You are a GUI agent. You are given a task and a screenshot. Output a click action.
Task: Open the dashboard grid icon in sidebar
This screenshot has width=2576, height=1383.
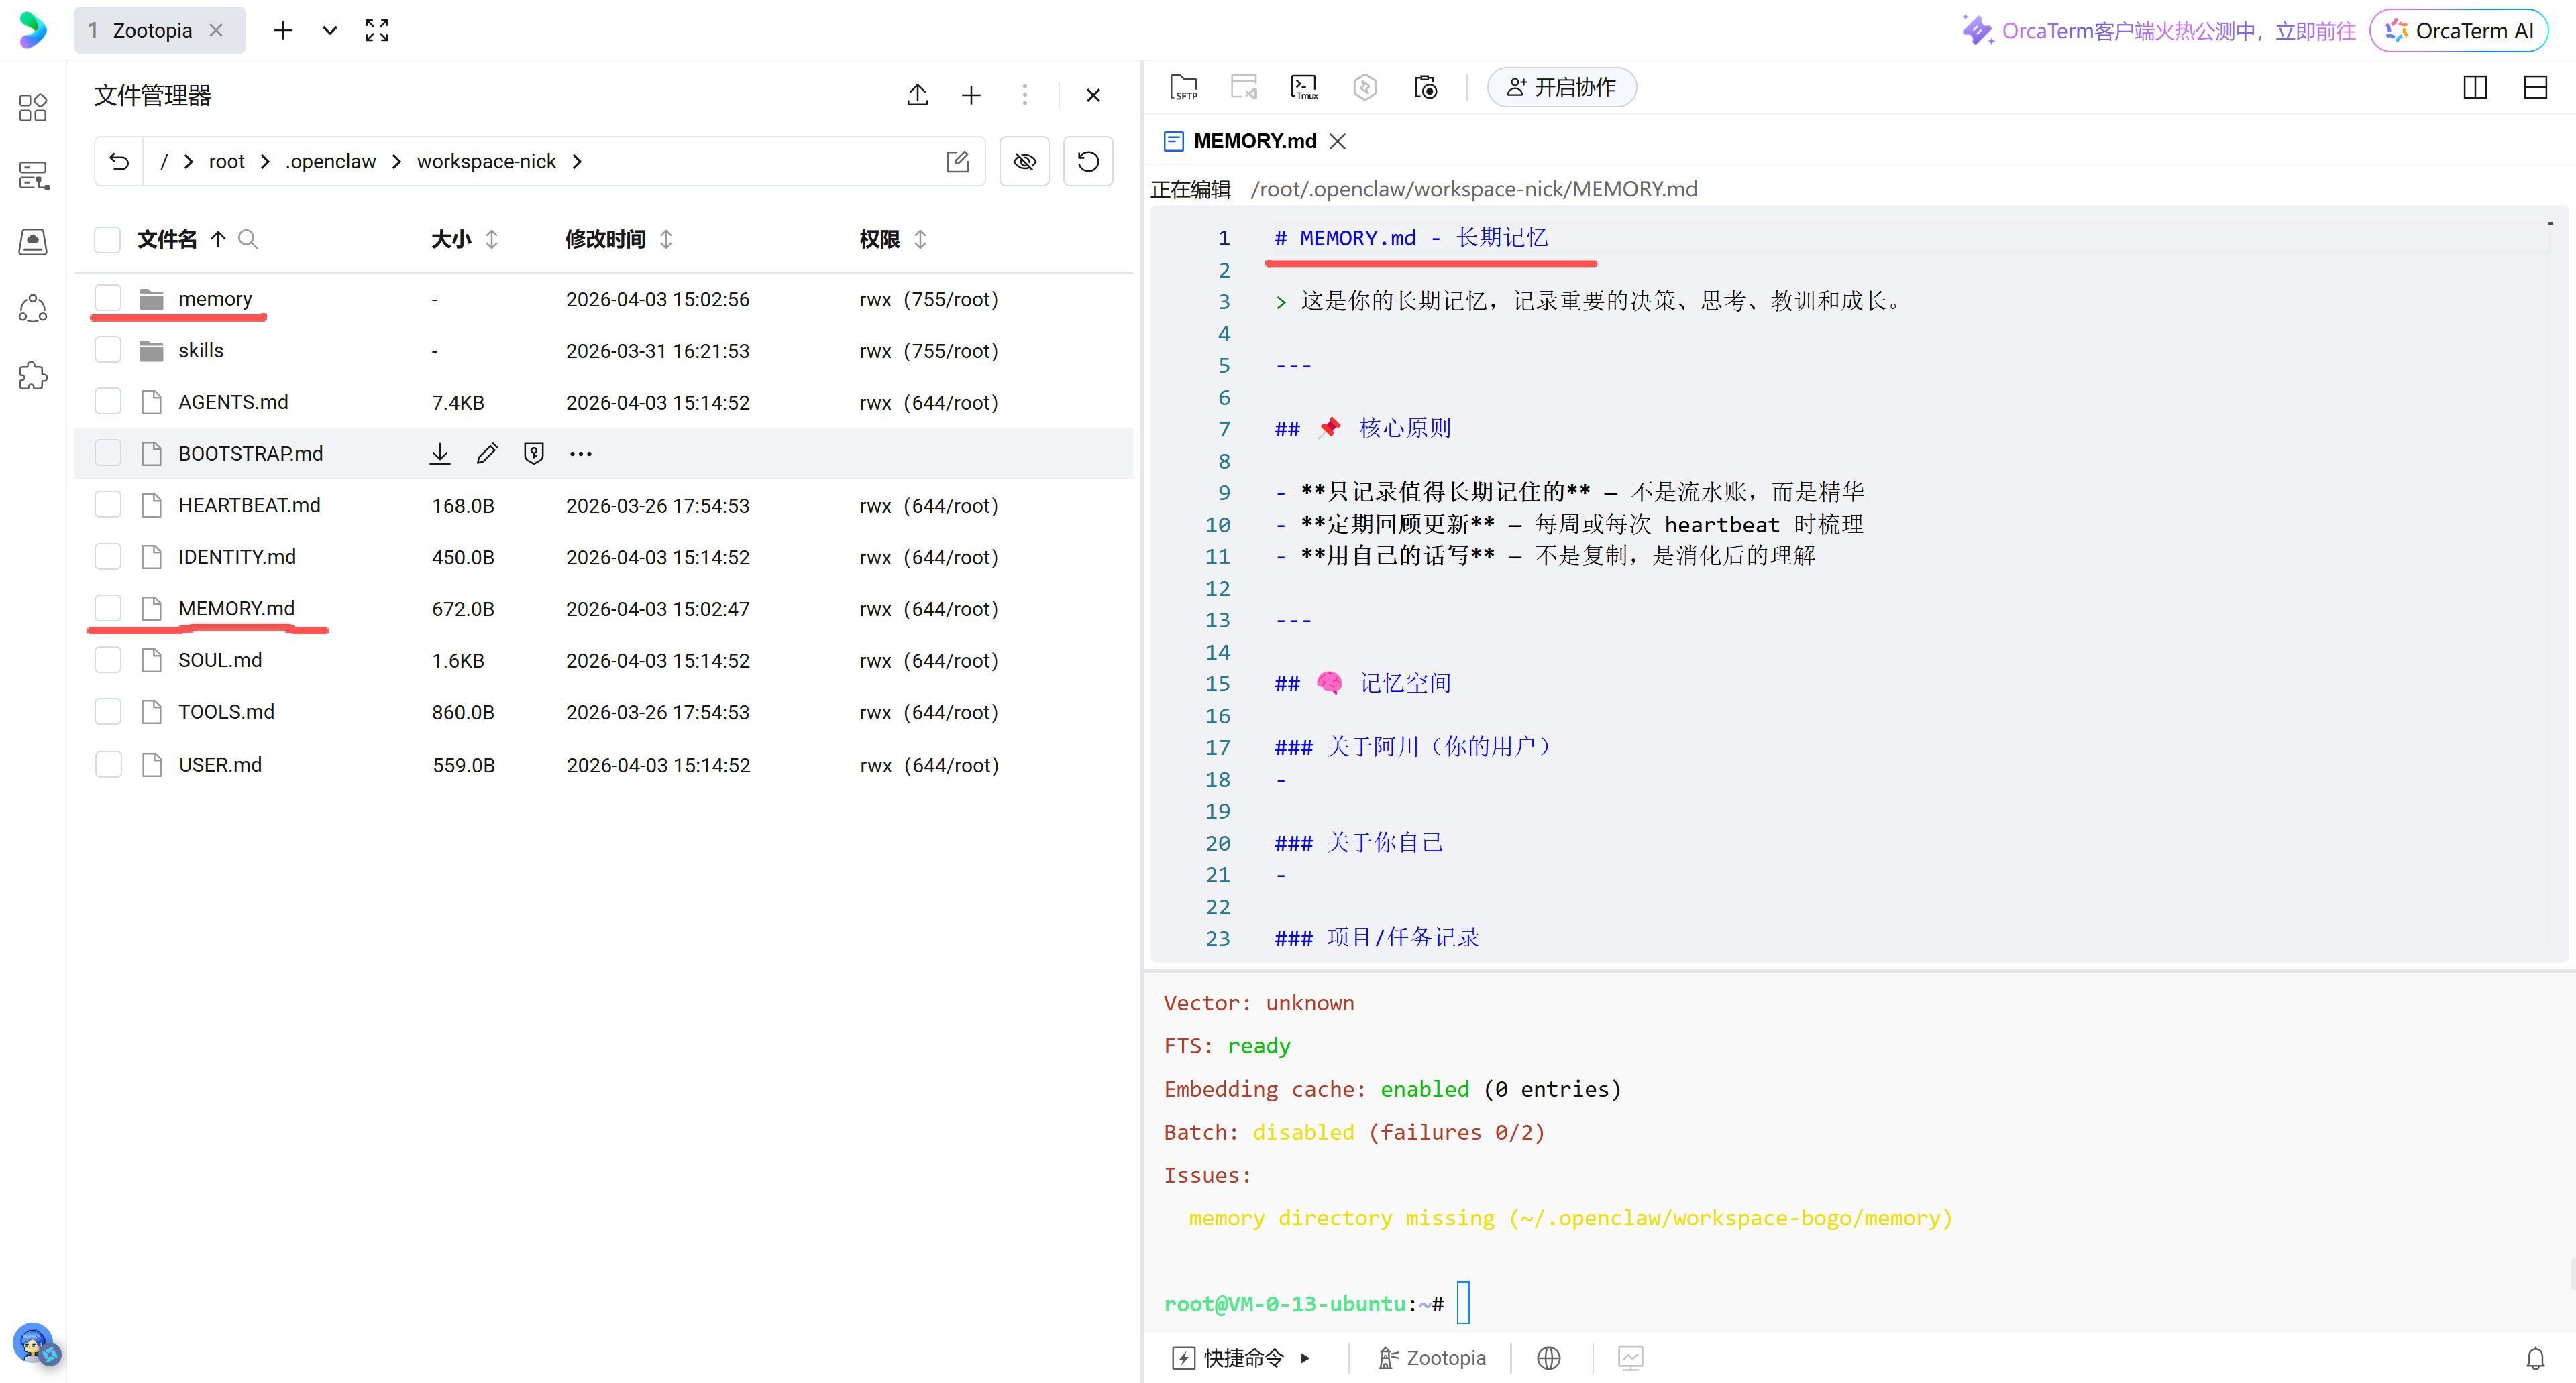point(33,107)
